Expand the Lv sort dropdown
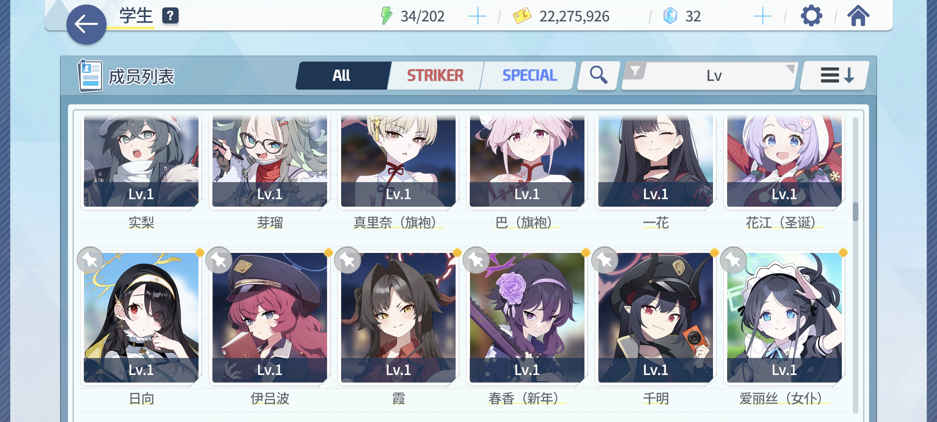The image size is (937, 422). 709,75
